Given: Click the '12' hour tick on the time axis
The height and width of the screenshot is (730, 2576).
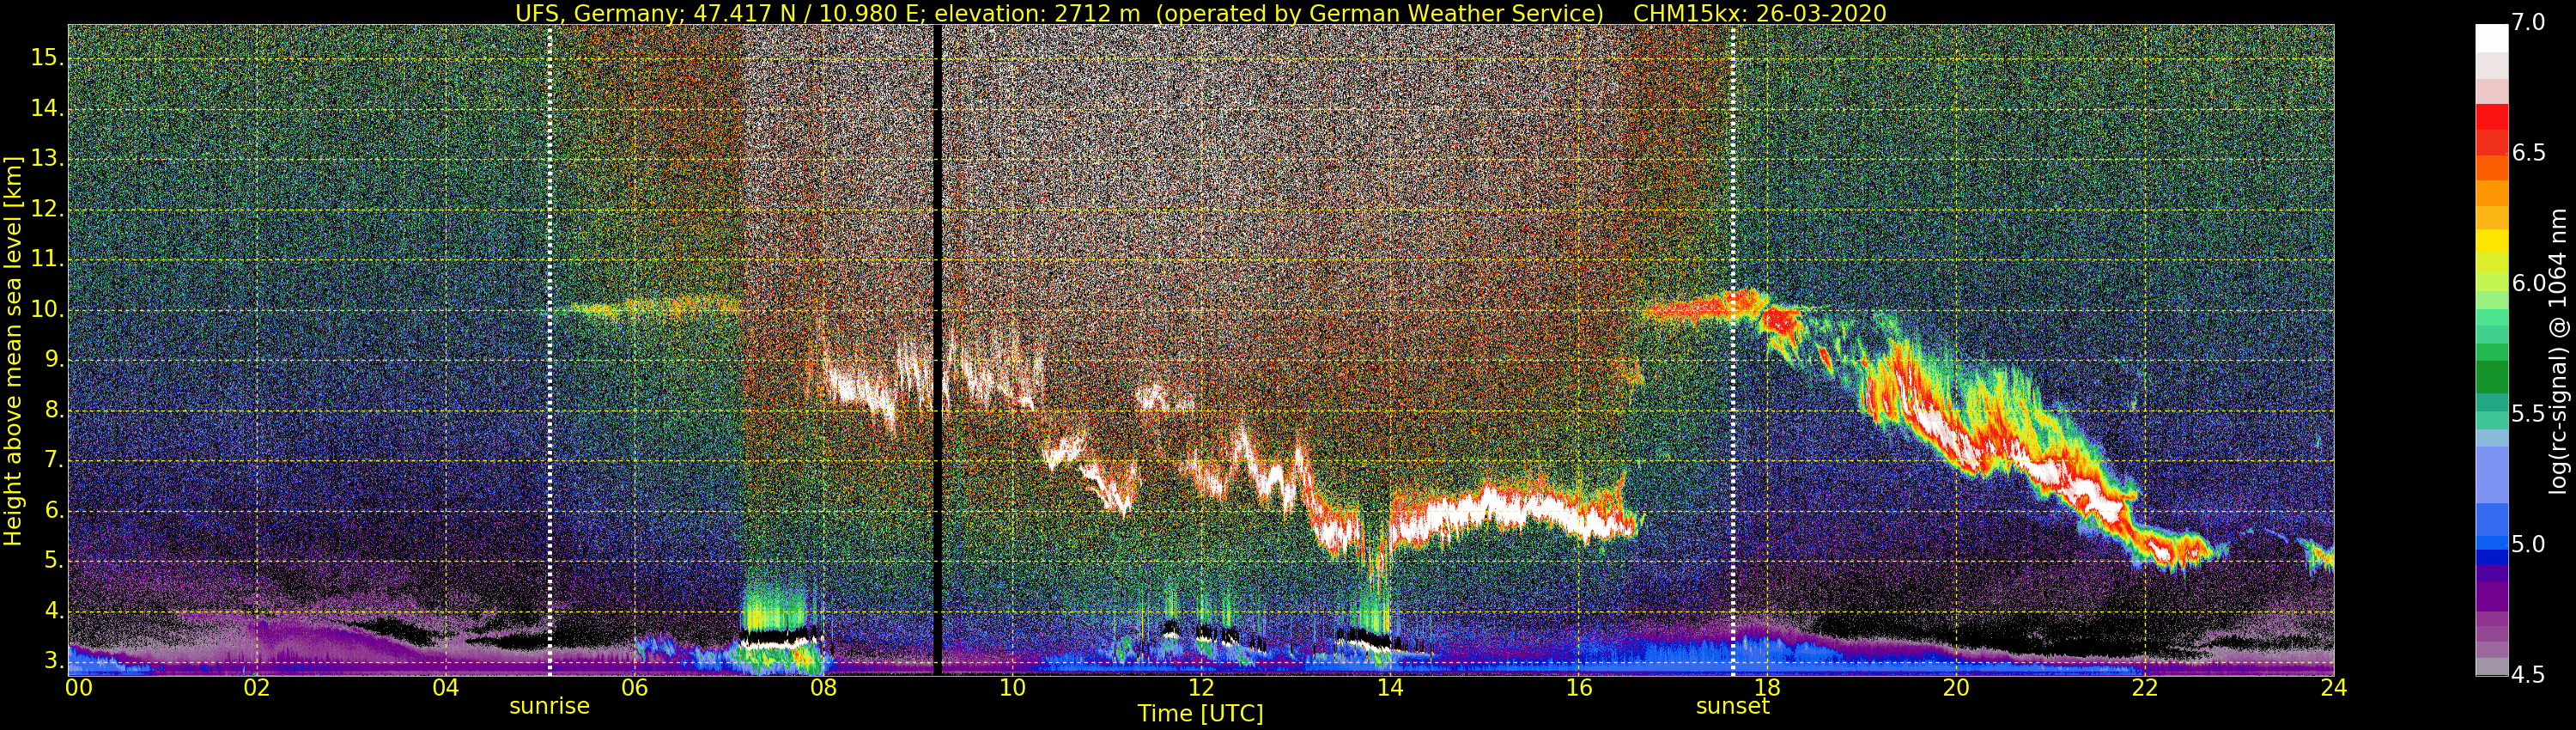Looking at the screenshot, I should click(x=1201, y=688).
